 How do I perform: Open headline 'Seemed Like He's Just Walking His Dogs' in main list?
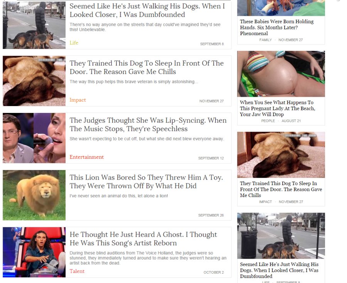point(147,10)
